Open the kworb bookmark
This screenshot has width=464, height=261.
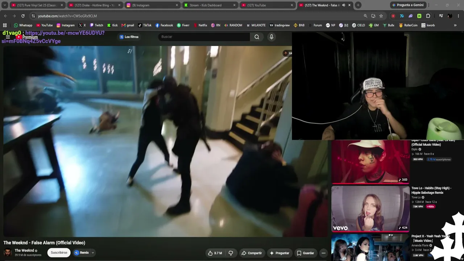click(428, 25)
